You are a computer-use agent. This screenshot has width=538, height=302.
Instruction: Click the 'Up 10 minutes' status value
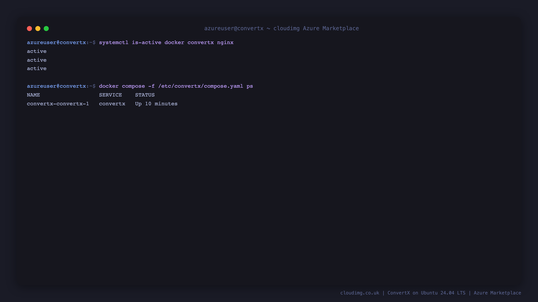coord(156,104)
